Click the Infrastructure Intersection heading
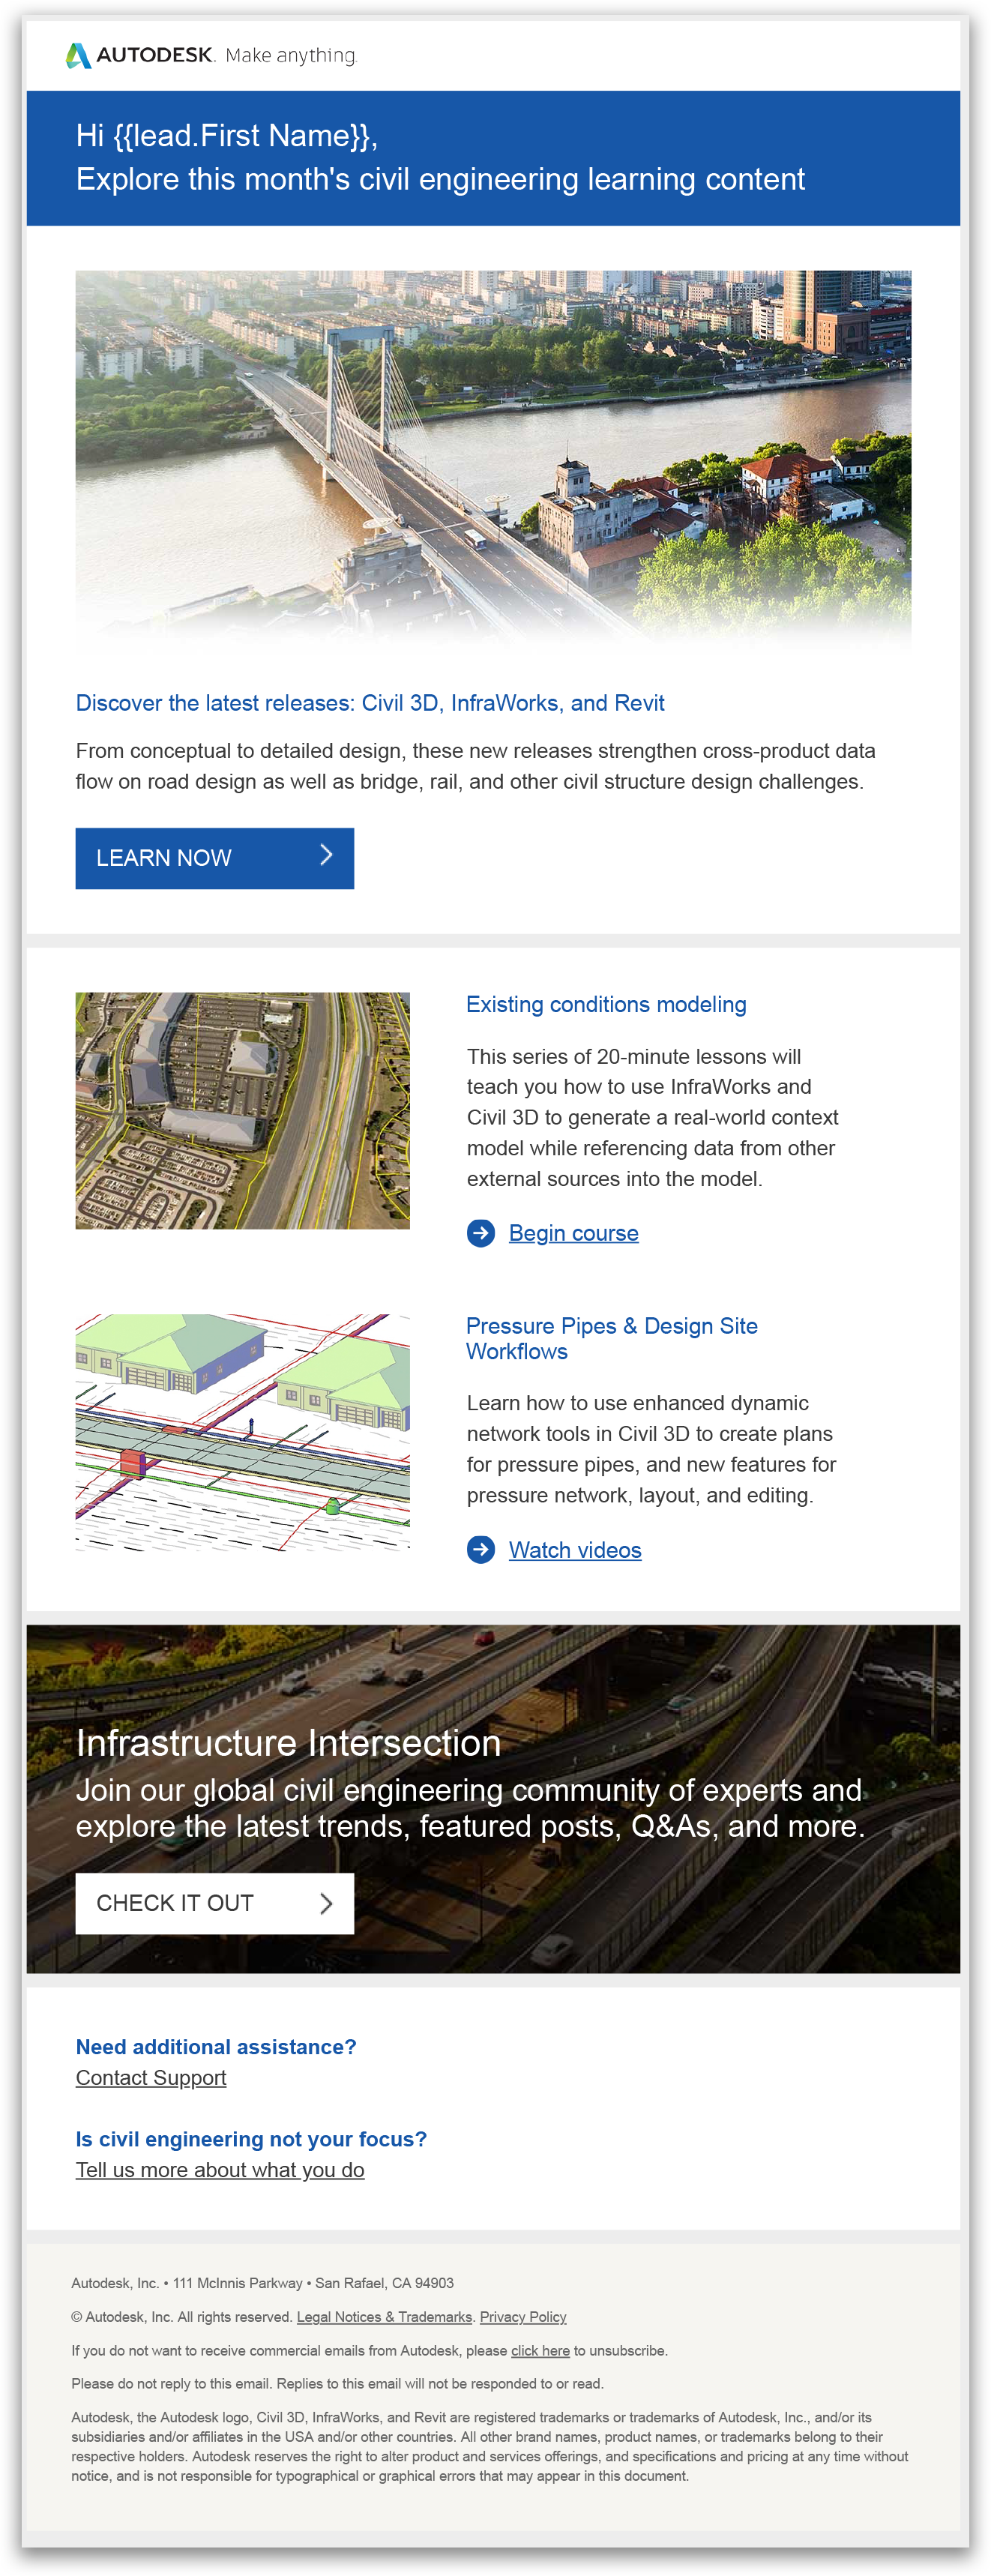 [x=288, y=1743]
